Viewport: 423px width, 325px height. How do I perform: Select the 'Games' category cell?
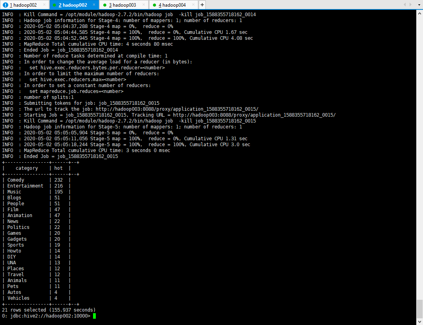[14, 233]
